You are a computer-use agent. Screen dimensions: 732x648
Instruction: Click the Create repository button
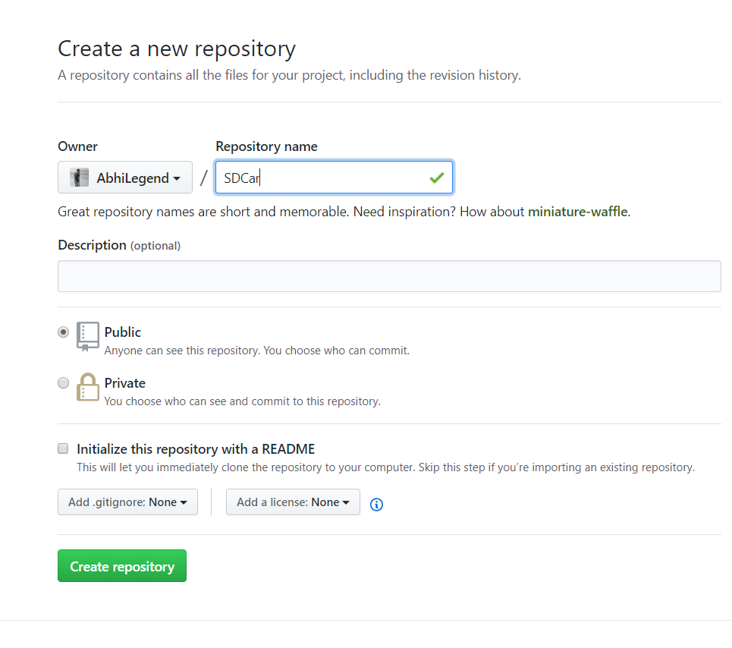point(122,566)
